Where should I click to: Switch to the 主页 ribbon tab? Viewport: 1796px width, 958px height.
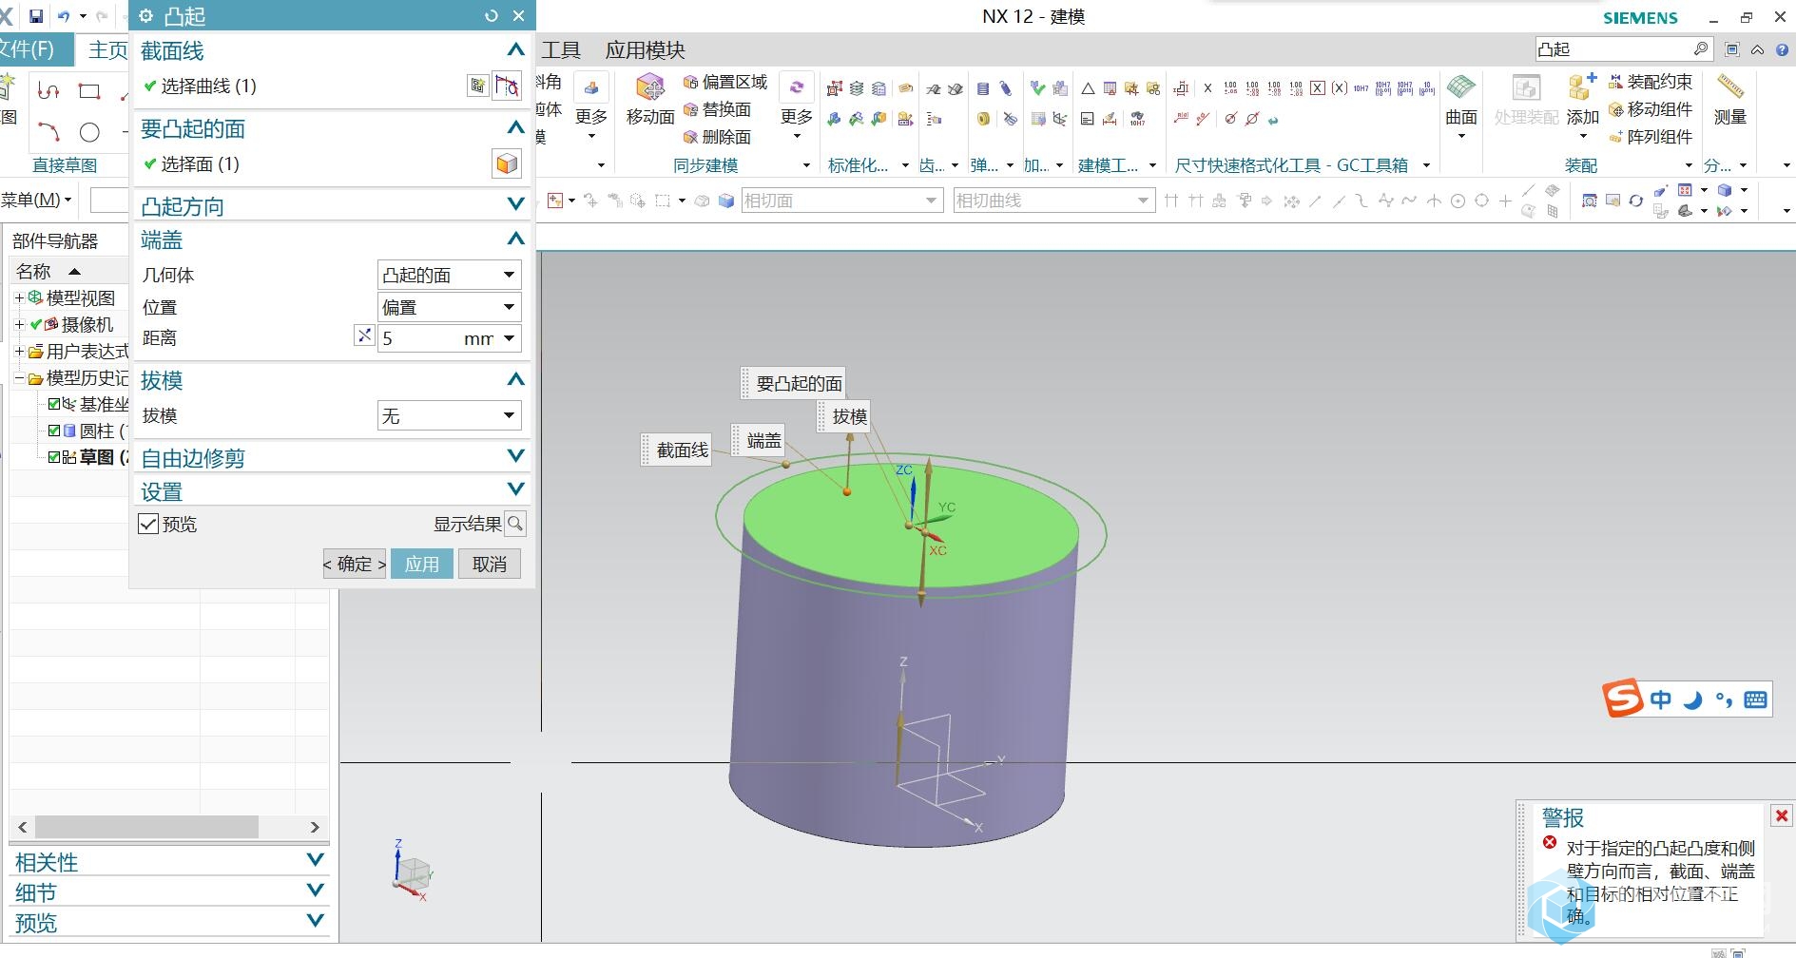pos(107,49)
